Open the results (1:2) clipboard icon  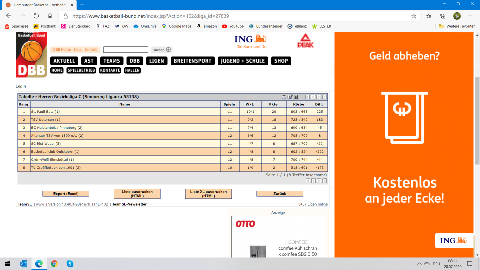[x=284, y=97]
